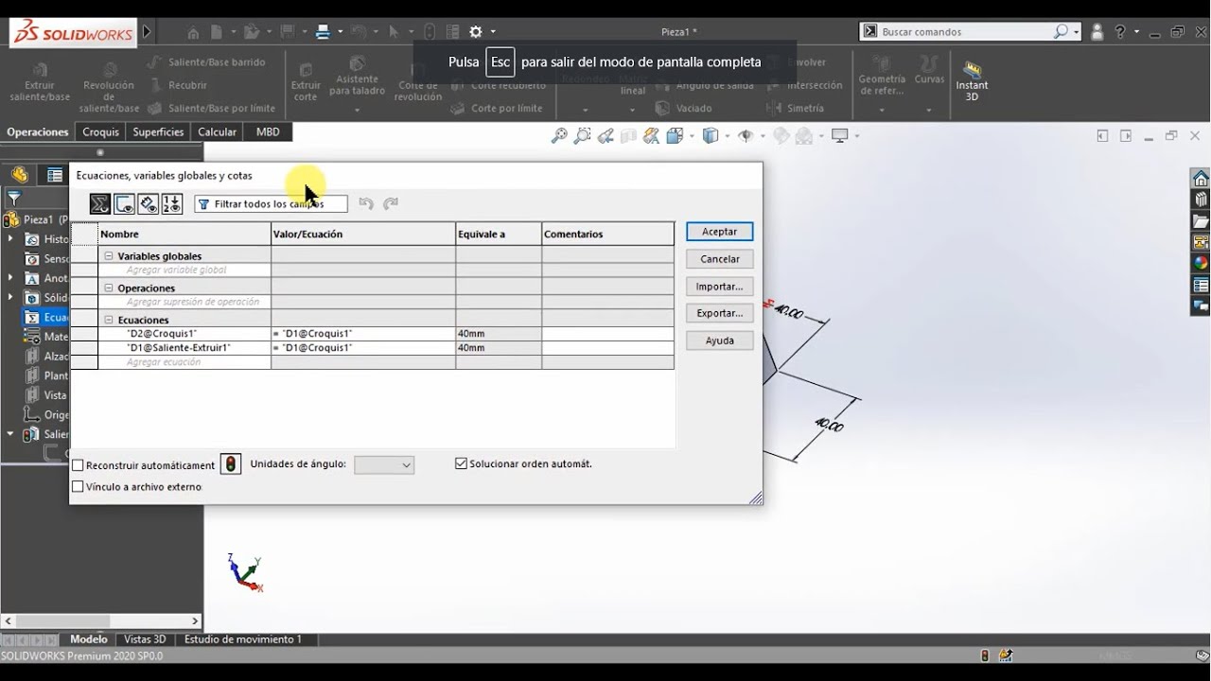This screenshot has height=681, width=1211.
Task: Collapse Operaciones section in table
Action: (x=109, y=288)
